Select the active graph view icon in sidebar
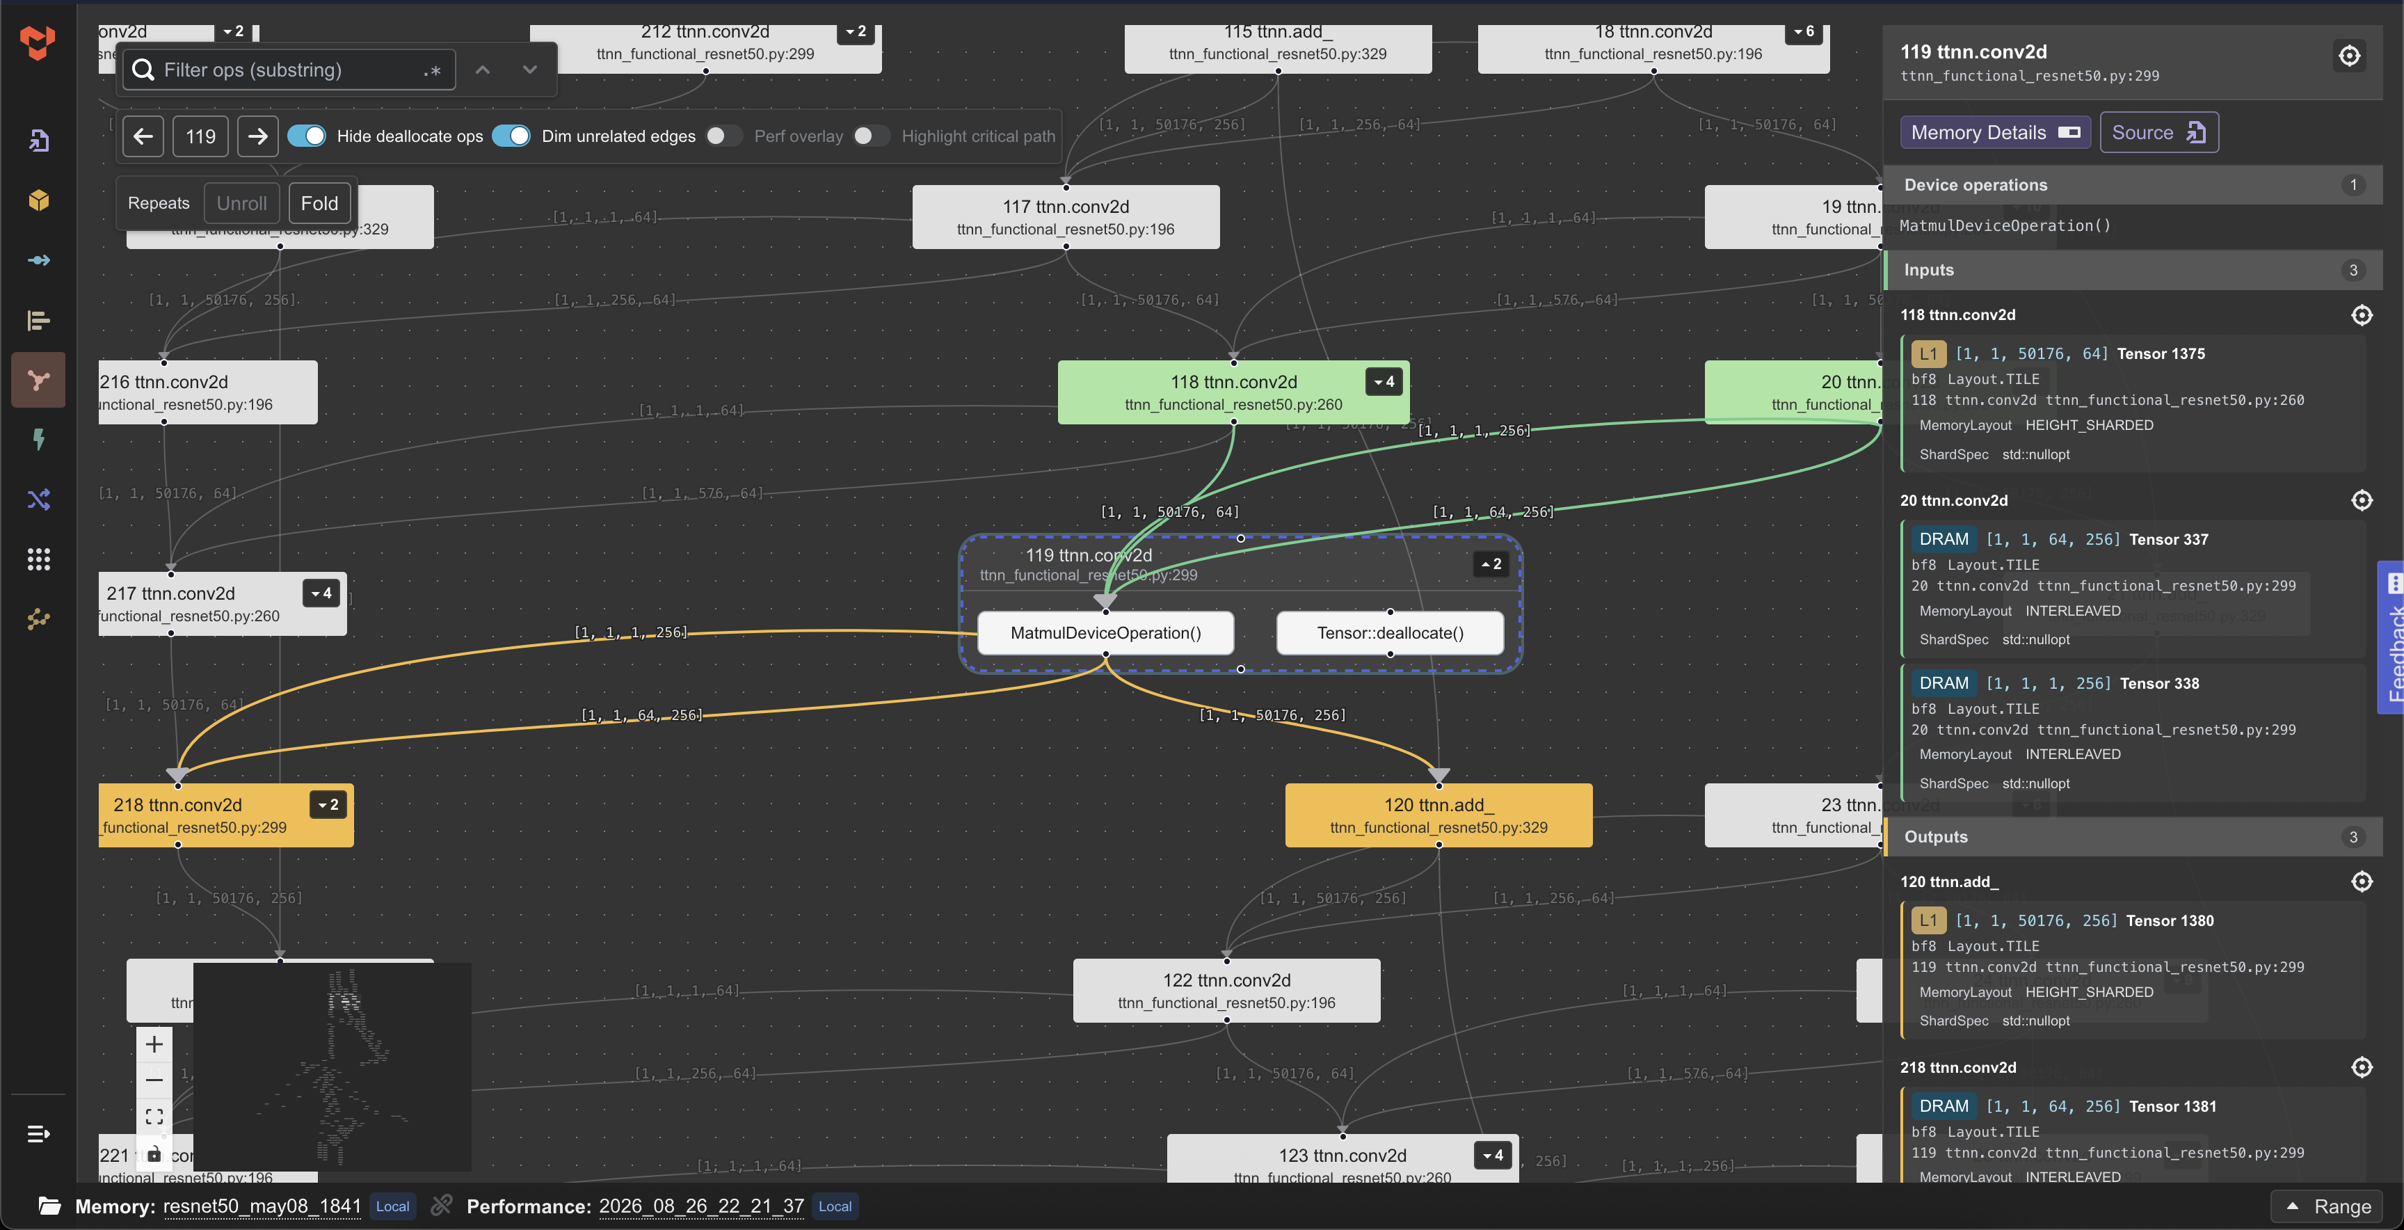The width and height of the screenshot is (2404, 1230). 38,380
